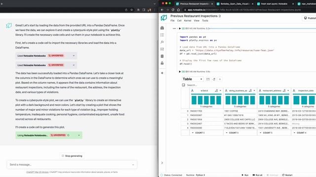Click Stop generating in ChatGPT window

tap(72, 156)
